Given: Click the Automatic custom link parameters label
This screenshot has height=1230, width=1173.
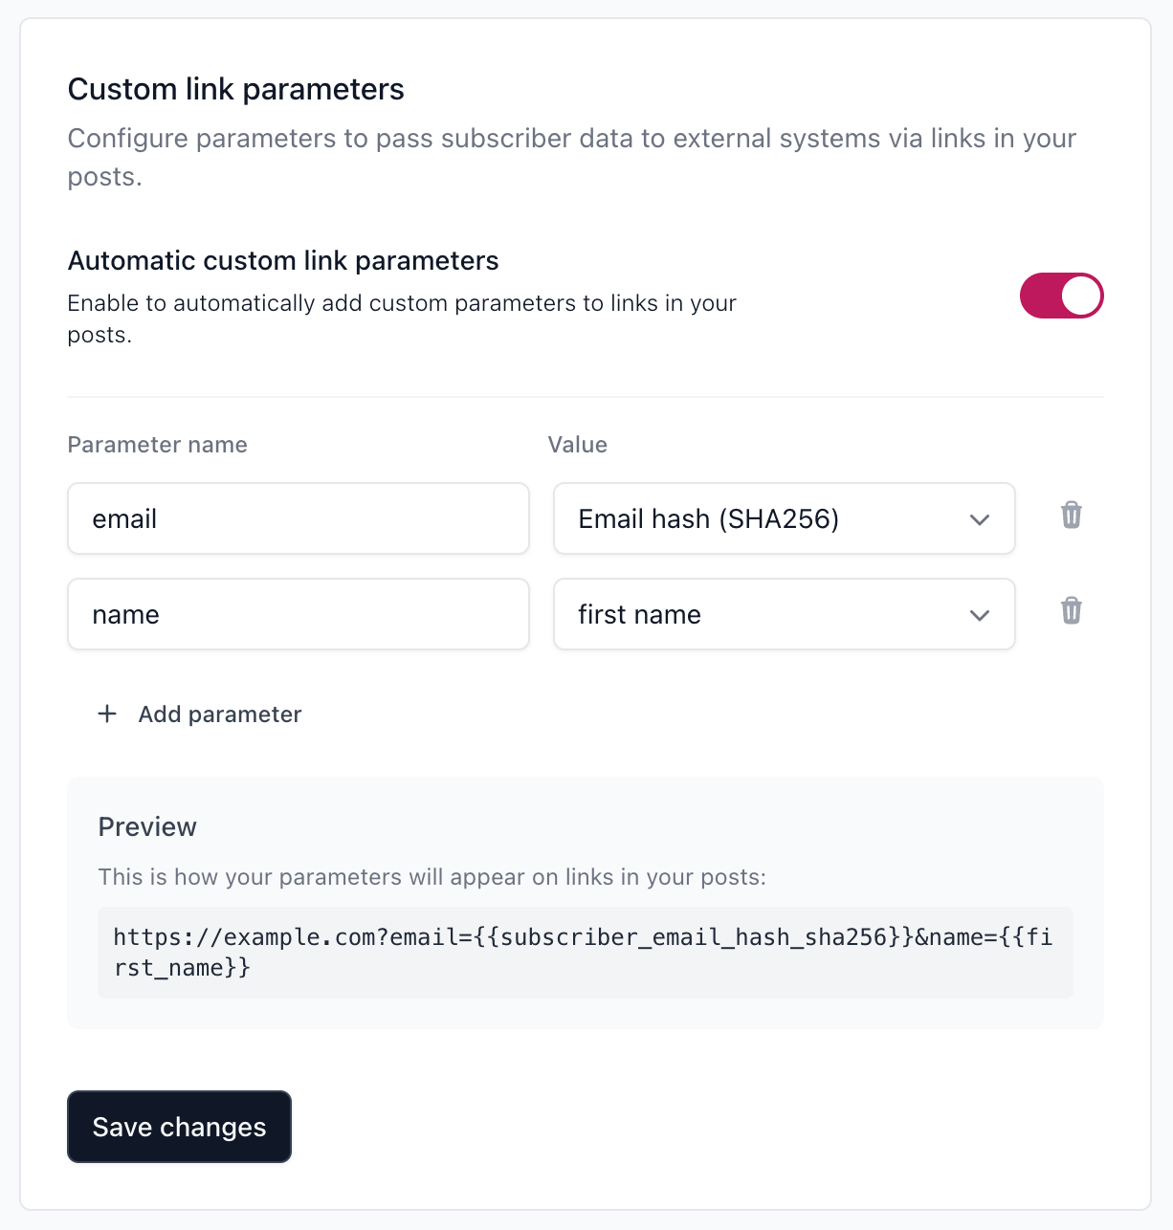Looking at the screenshot, I should point(283,261).
